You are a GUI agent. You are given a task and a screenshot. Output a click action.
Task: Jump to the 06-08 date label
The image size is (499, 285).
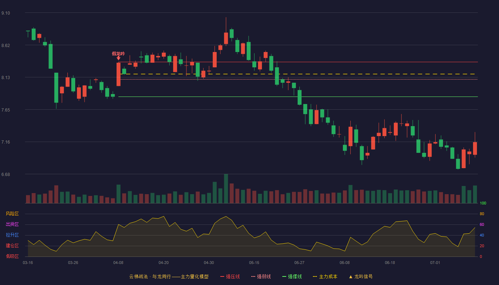click(x=345, y=263)
